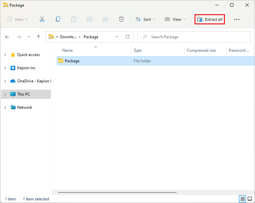The image size is (255, 203).
Task: Open the New item menu
Action: 18,19
